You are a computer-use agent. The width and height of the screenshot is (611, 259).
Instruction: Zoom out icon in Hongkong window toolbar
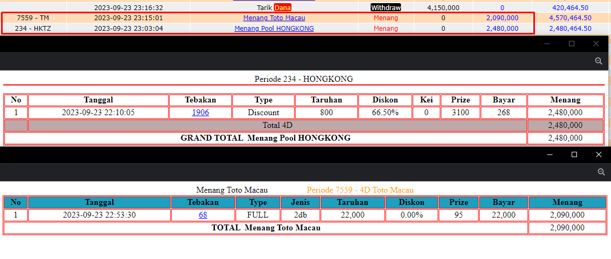tap(599, 61)
